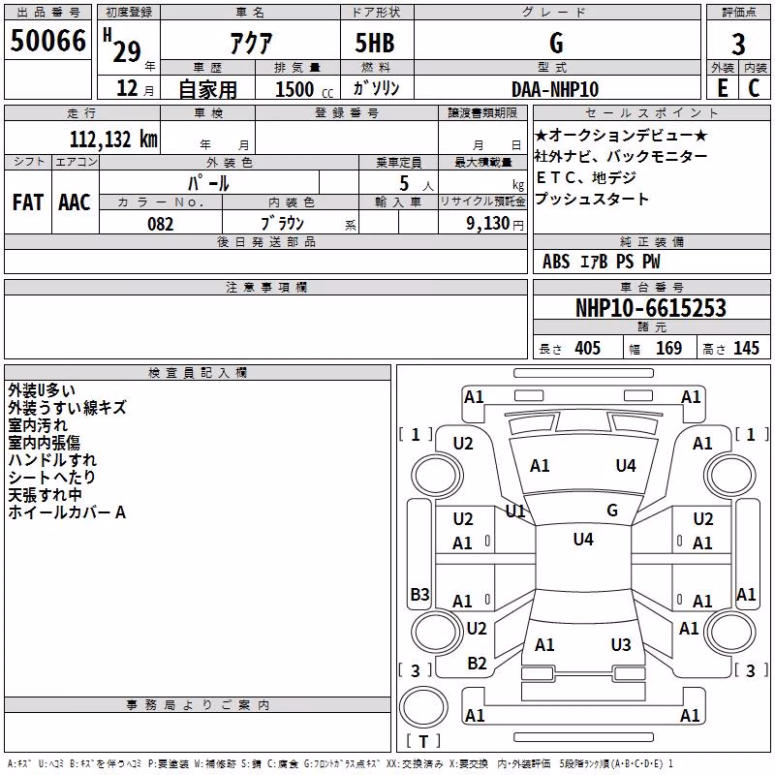Select the B3 mark on left side
This screenshot has width=775, height=775.
419,594
